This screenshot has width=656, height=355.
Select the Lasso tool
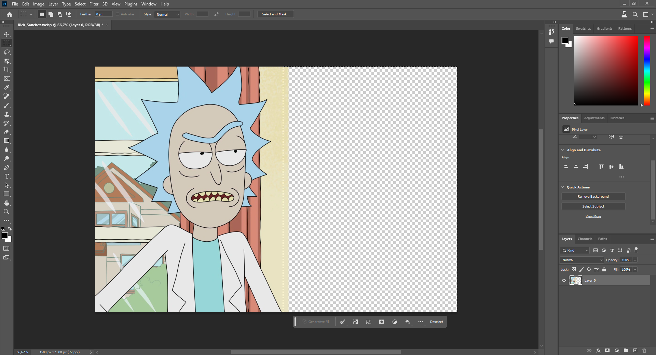[6, 52]
